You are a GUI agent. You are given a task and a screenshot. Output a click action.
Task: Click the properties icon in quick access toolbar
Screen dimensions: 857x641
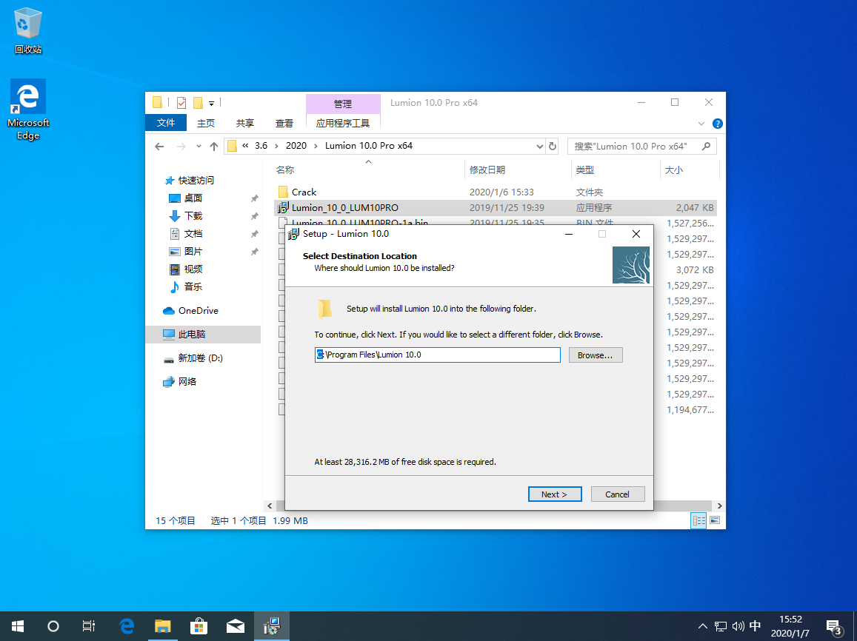(181, 103)
